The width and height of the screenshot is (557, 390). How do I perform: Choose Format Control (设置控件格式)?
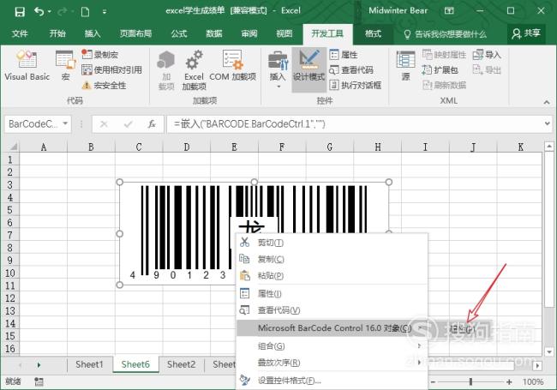click(332, 381)
